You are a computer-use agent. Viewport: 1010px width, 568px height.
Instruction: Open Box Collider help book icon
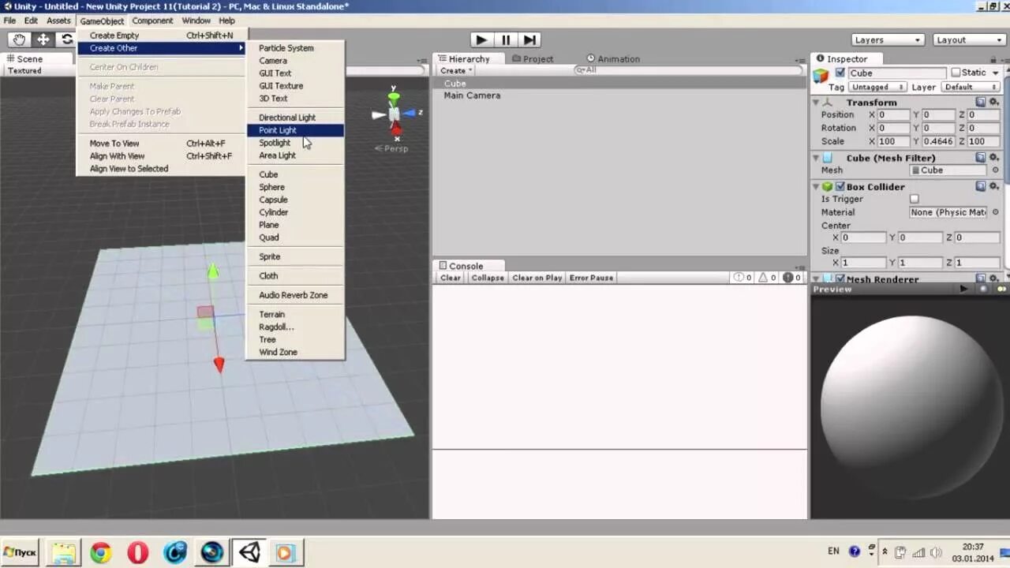click(981, 187)
